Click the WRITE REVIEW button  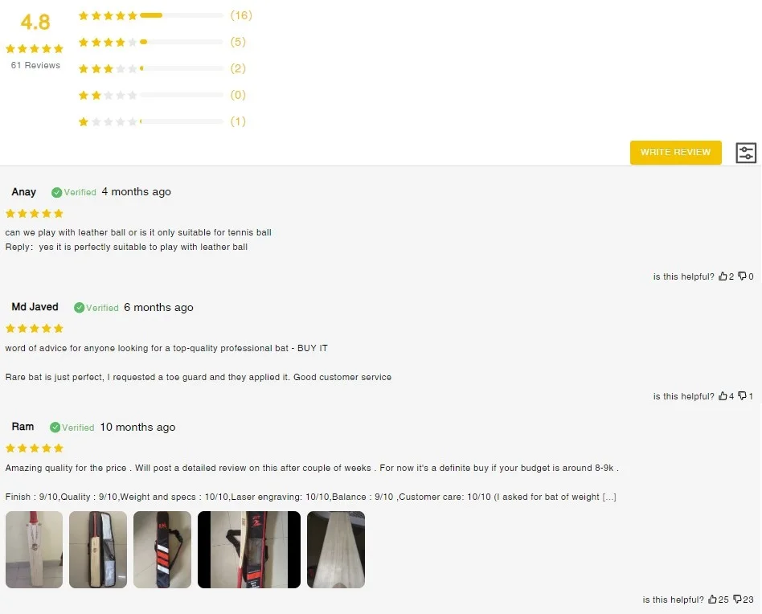(675, 152)
